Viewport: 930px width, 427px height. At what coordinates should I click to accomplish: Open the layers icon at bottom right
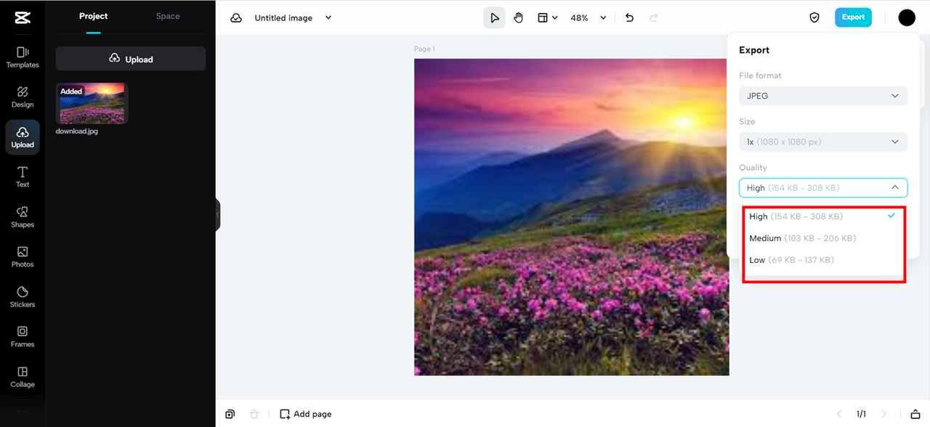point(915,414)
